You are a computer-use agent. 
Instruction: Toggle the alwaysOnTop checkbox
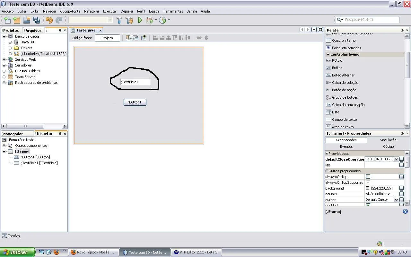(x=368, y=177)
